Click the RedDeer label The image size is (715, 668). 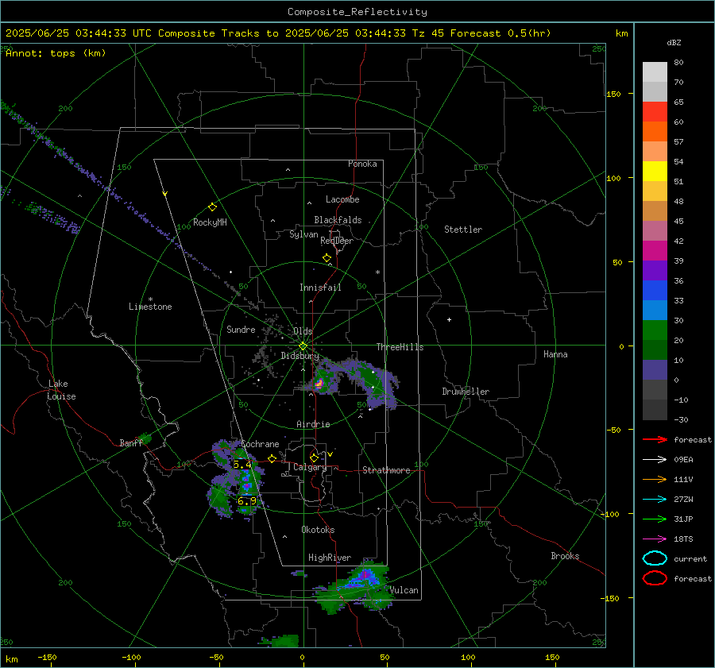(x=337, y=241)
